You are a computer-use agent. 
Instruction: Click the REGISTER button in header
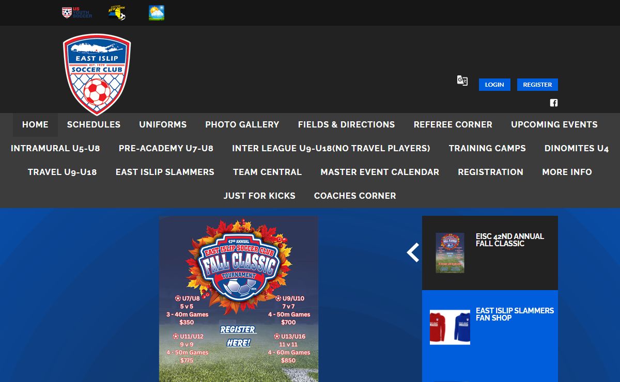click(x=537, y=85)
